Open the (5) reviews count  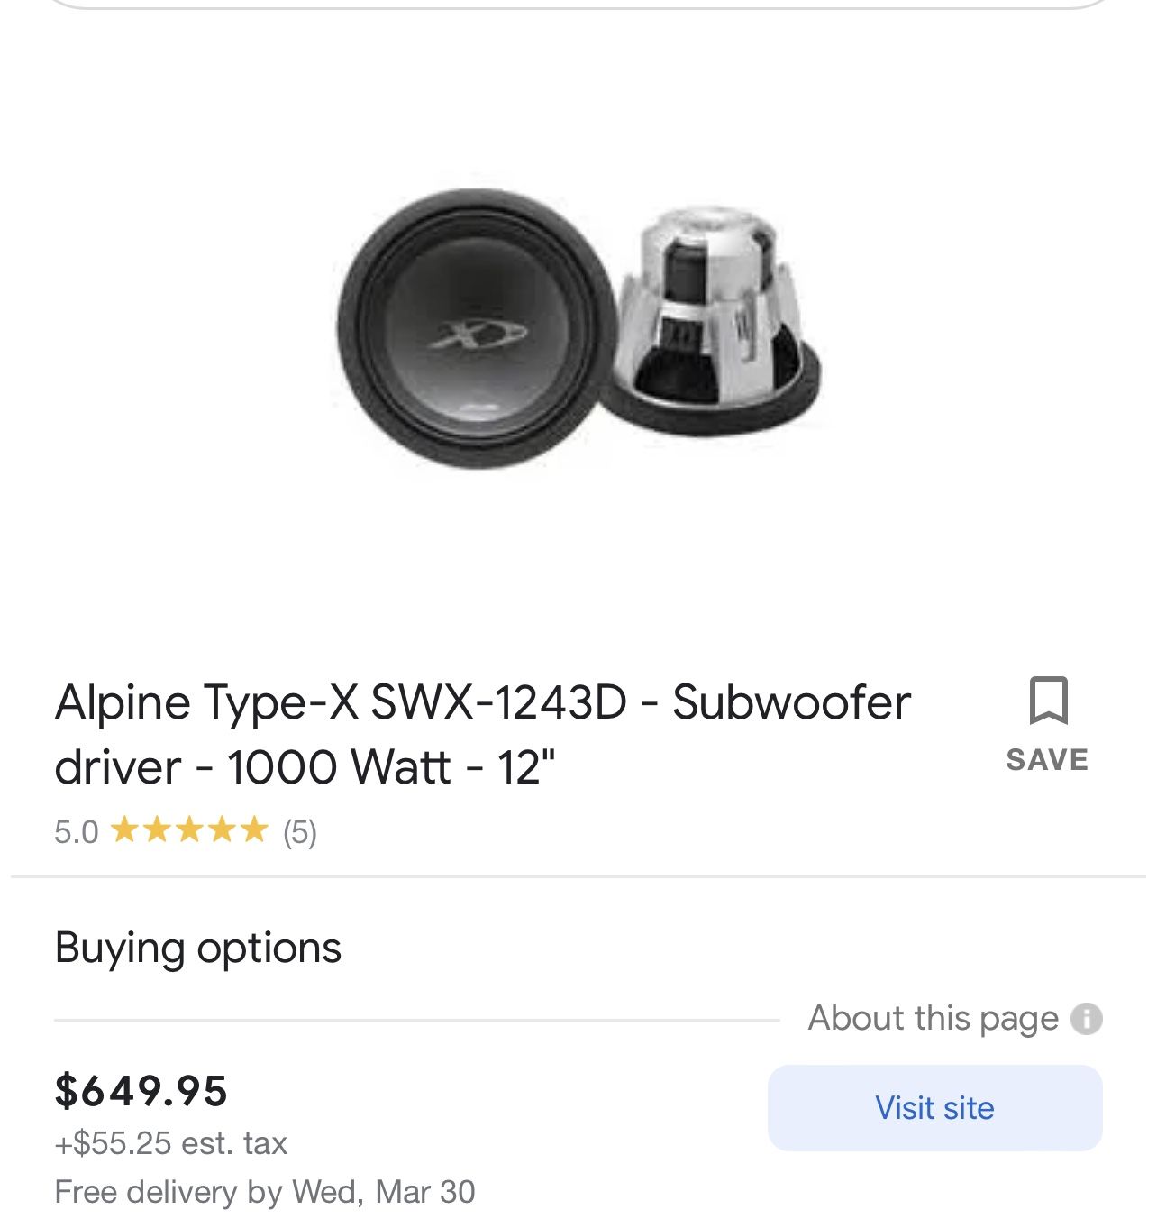300,831
